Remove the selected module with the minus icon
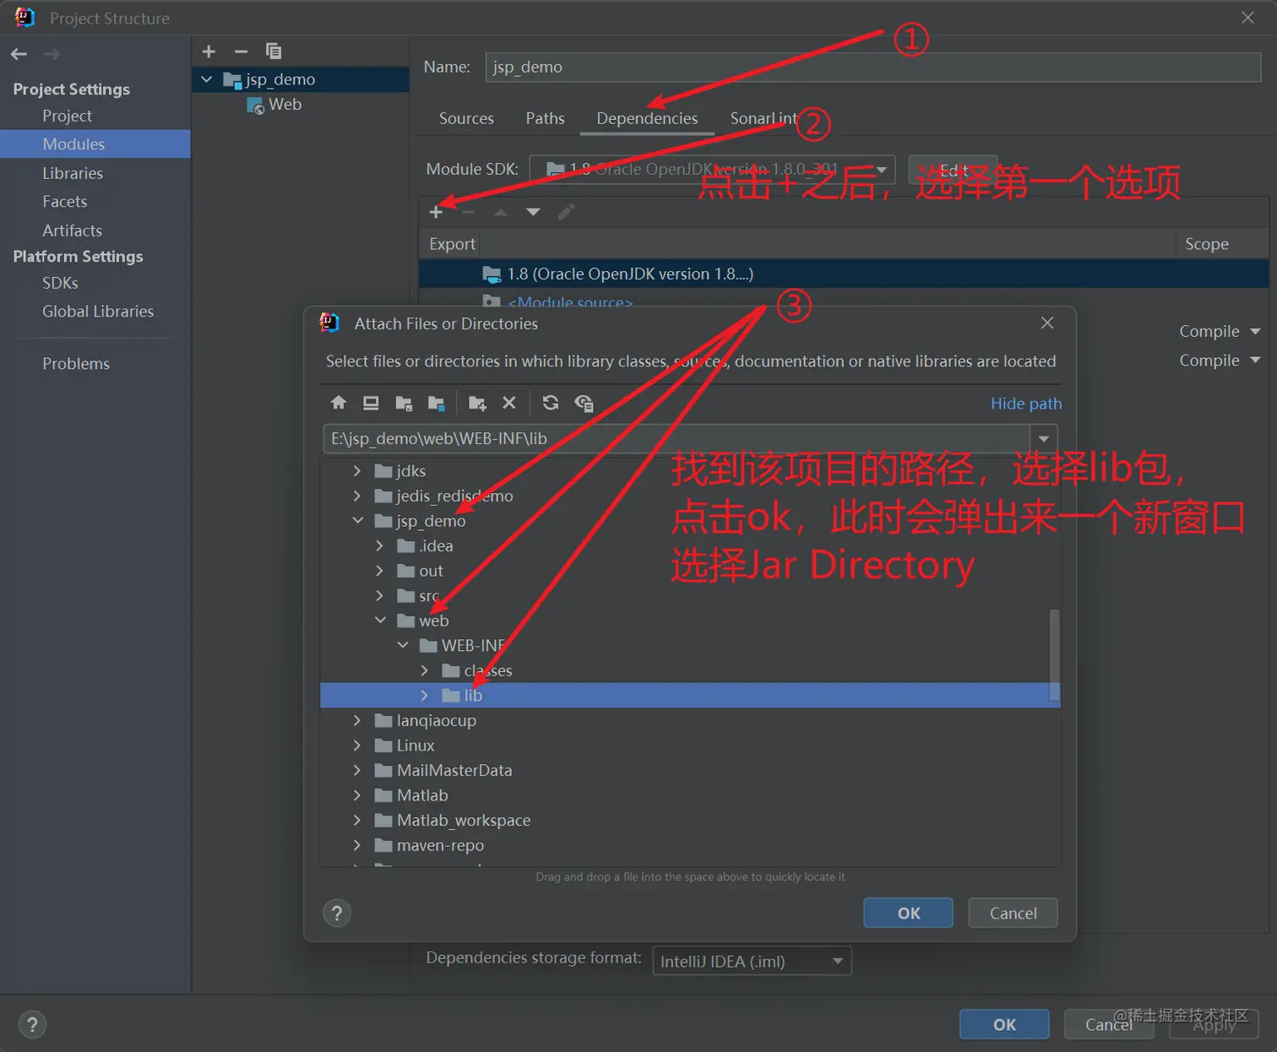The image size is (1277, 1052). (241, 52)
